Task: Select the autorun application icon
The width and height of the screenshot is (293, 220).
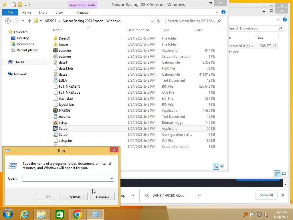Action: pyautogui.click(x=55, y=50)
